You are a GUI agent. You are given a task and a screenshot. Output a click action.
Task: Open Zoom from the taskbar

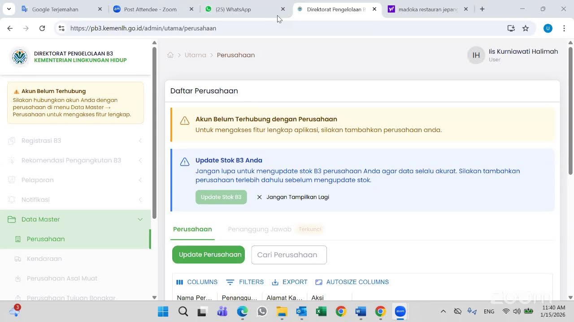[400, 311]
